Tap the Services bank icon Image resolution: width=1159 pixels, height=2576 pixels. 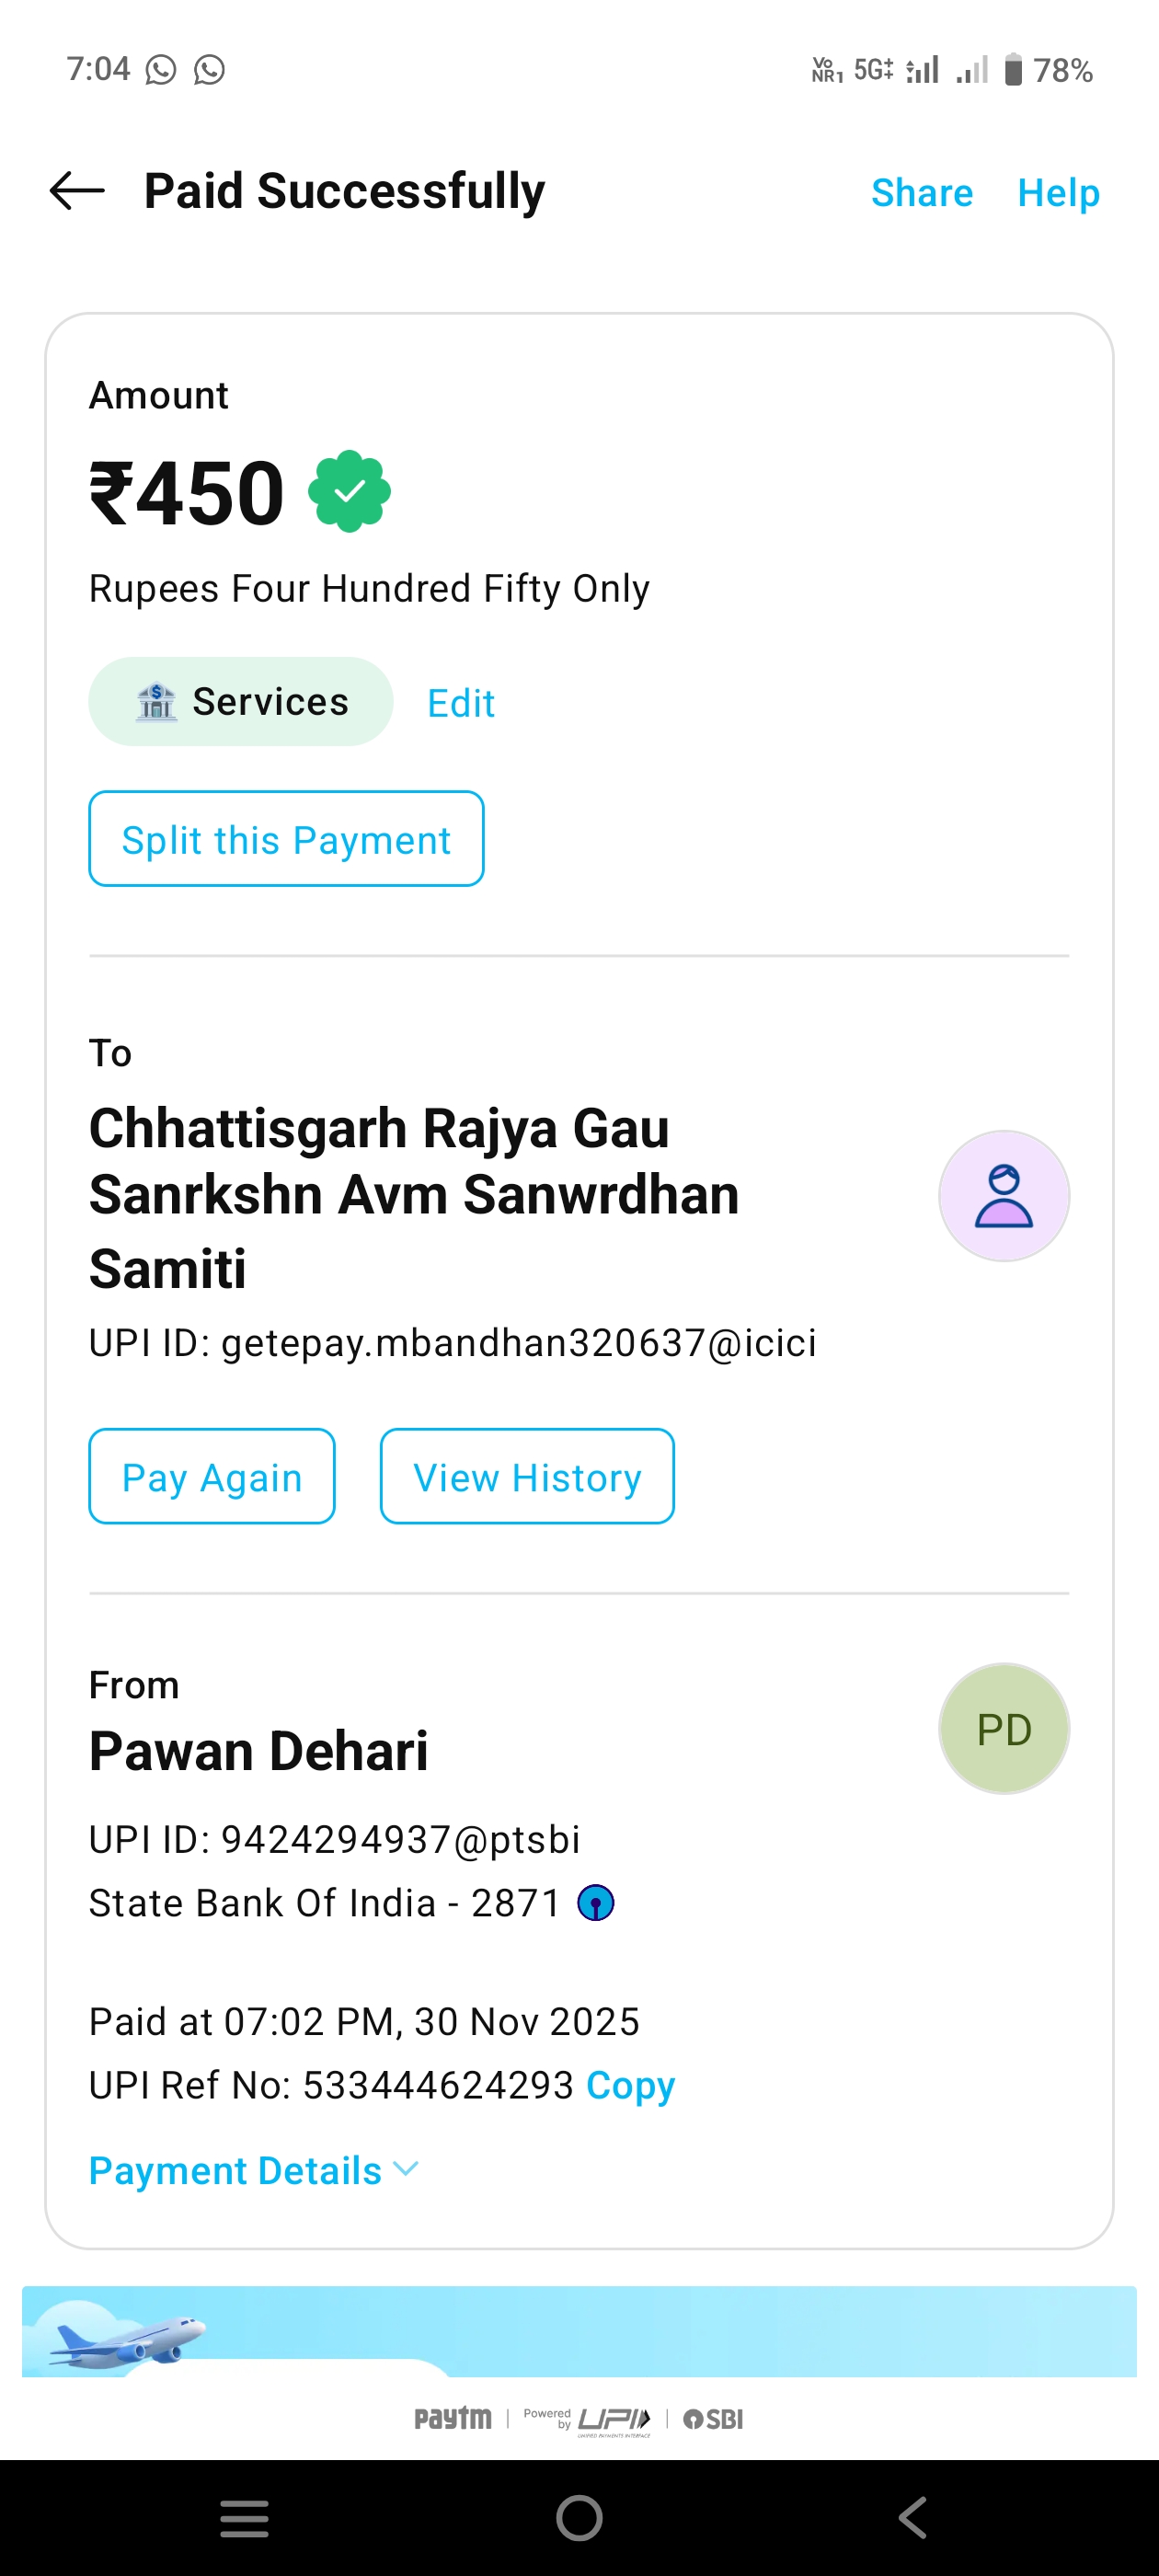click(x=156, y=702)
